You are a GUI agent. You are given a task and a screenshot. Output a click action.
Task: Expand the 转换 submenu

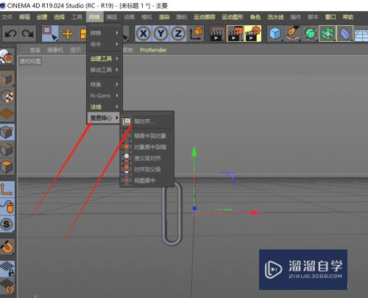point(105,33)
